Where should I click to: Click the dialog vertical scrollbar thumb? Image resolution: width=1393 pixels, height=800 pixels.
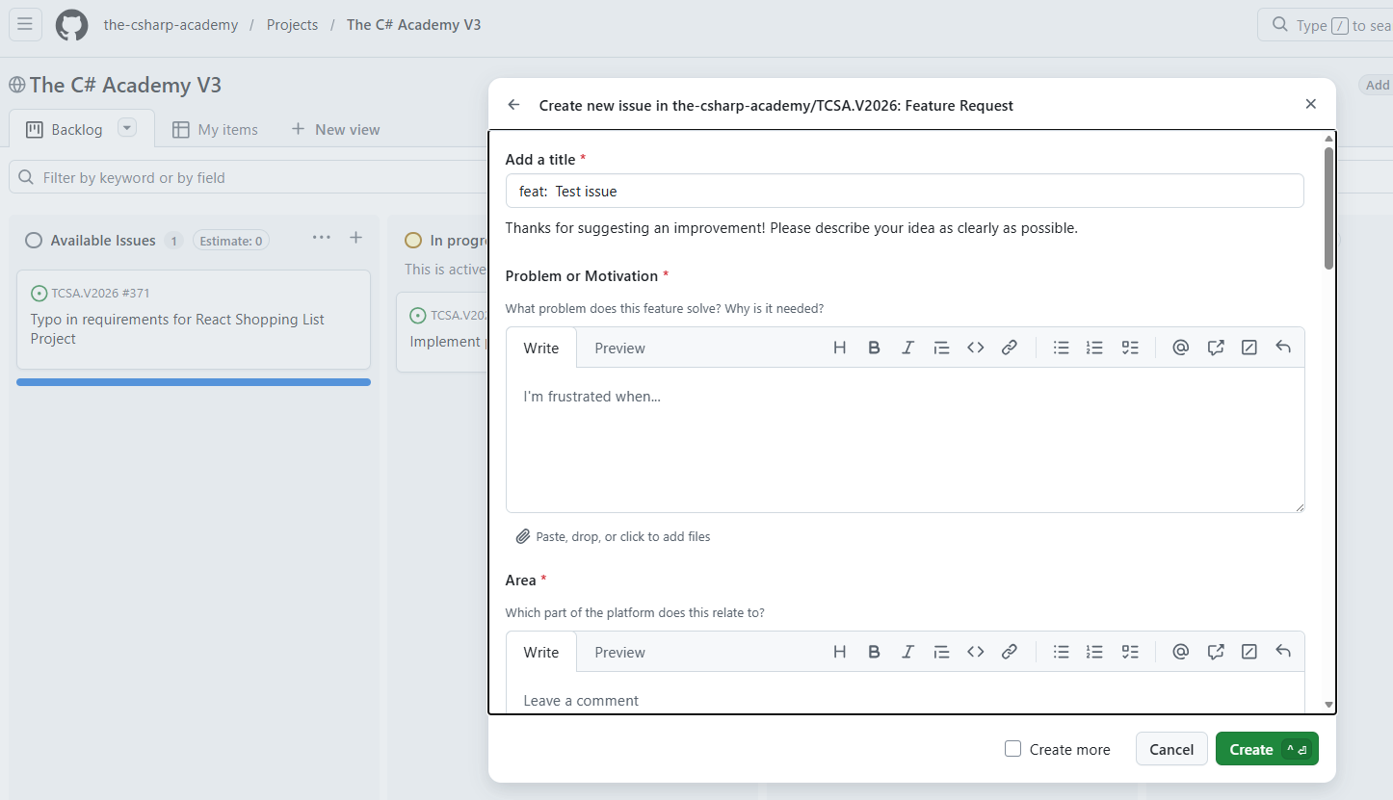[x=1329, y=208]
